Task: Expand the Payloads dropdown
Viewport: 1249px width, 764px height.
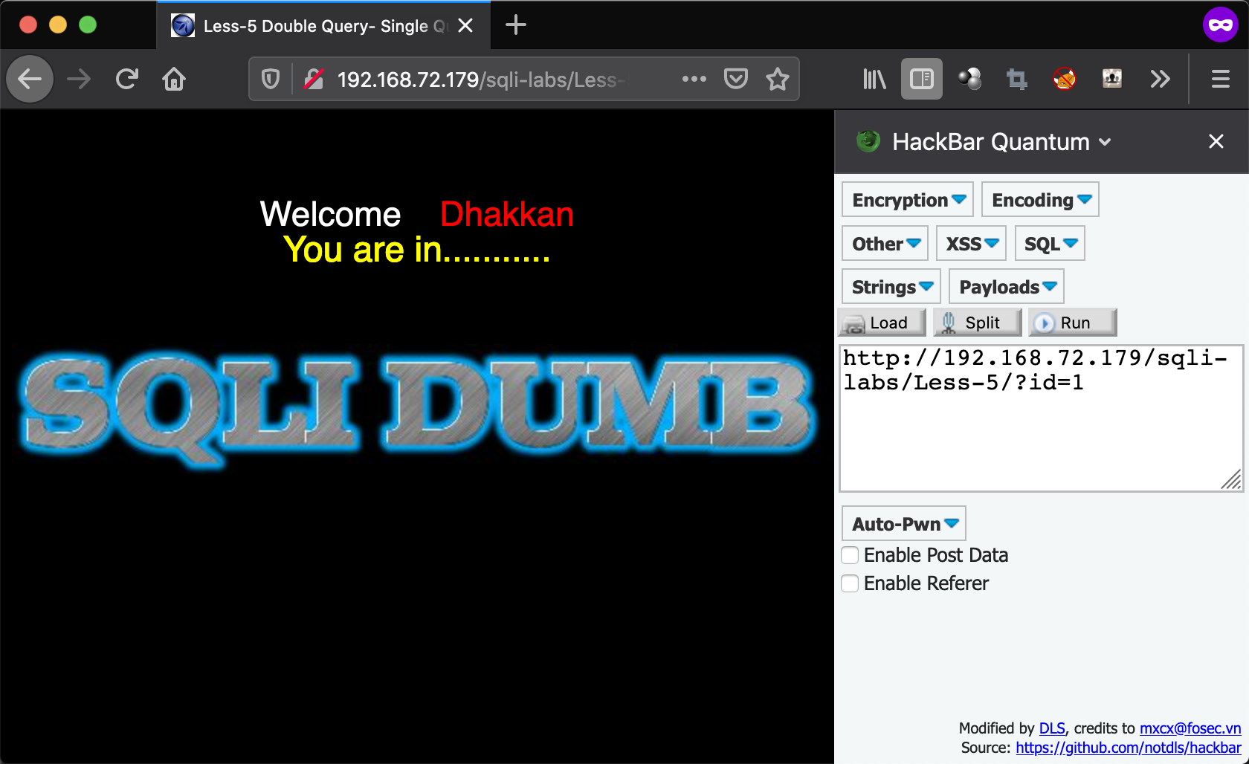Action: click(1007, 287)
